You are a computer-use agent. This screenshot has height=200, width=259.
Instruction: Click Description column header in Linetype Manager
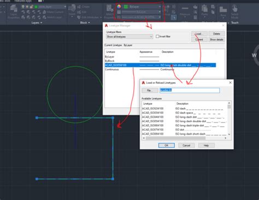(x=168, y=52)
